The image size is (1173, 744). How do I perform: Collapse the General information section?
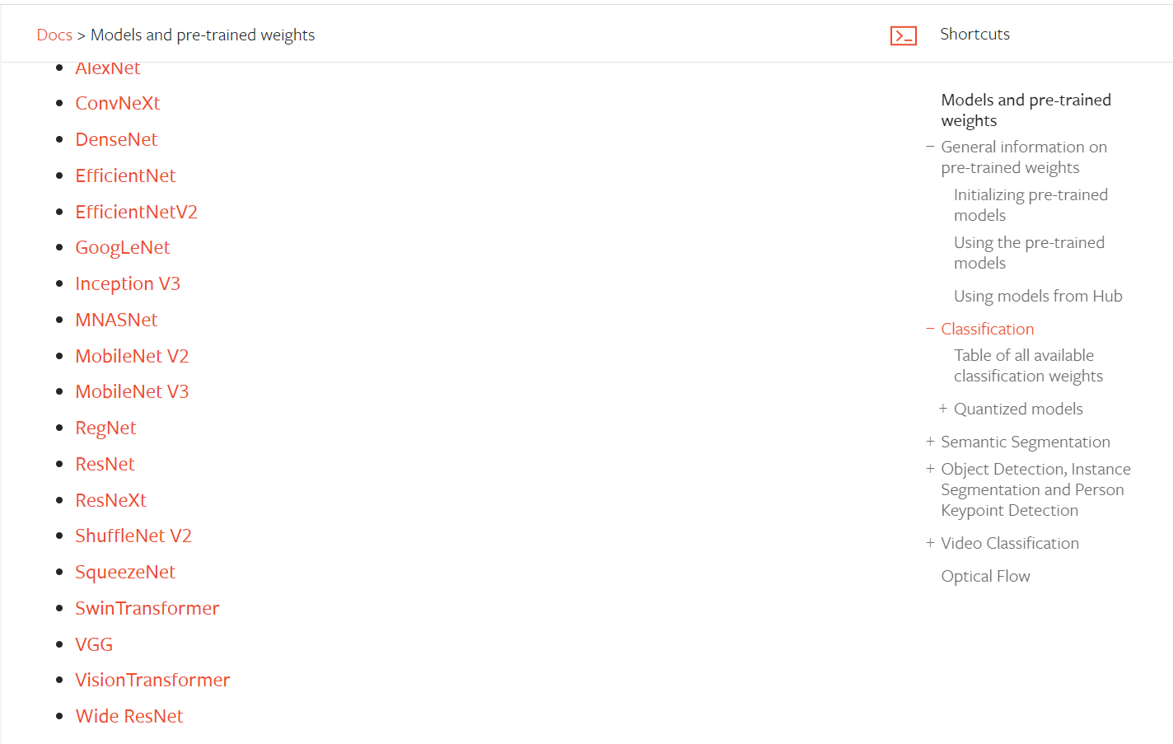(930, 147)
